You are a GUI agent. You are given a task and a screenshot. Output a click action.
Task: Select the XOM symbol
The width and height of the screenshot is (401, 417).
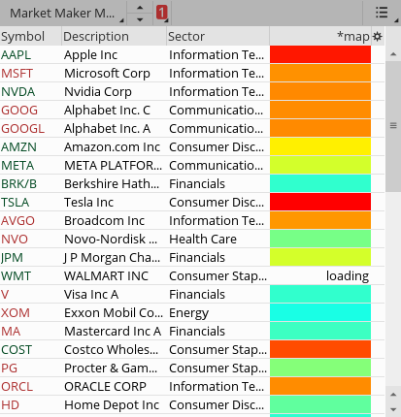click(x=16, y=313)
